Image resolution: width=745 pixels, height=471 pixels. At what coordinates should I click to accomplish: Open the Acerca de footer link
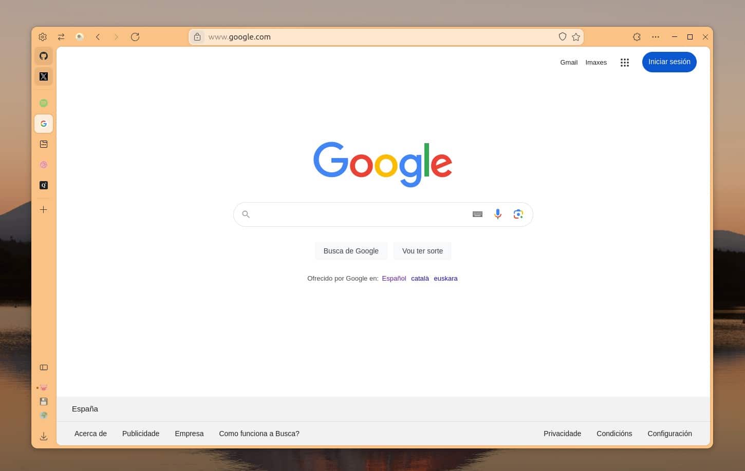point(90,434)
